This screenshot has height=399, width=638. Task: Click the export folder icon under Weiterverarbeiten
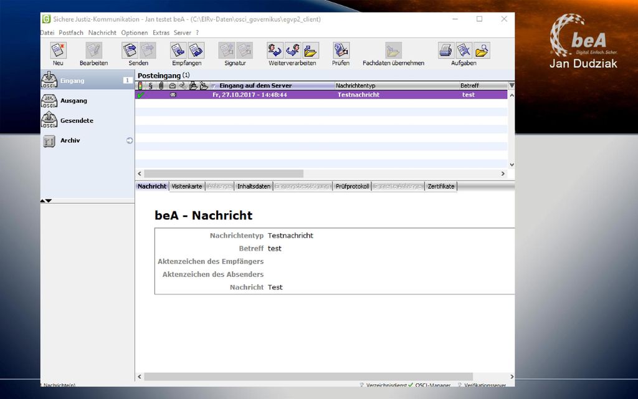point(311,50)
